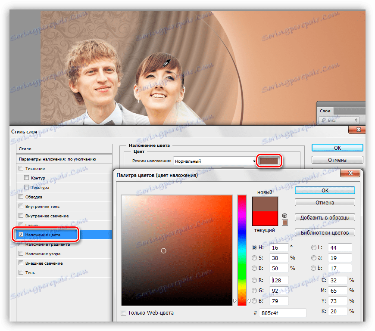Click the K black field showing 20
The height and width of the screenshot is (331, 375).
[x=337, y=311]
